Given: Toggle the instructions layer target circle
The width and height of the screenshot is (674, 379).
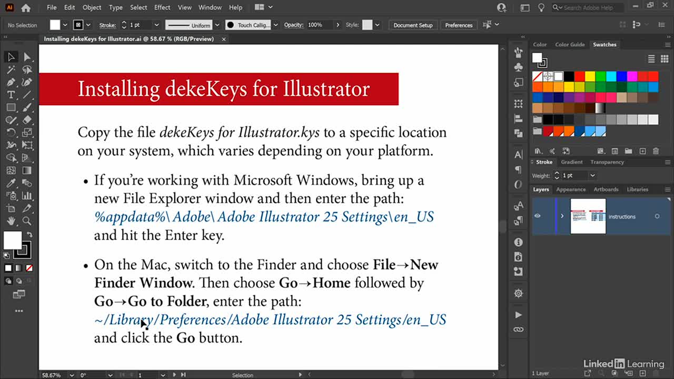Looking at the screenshot, I should [657, 216].
